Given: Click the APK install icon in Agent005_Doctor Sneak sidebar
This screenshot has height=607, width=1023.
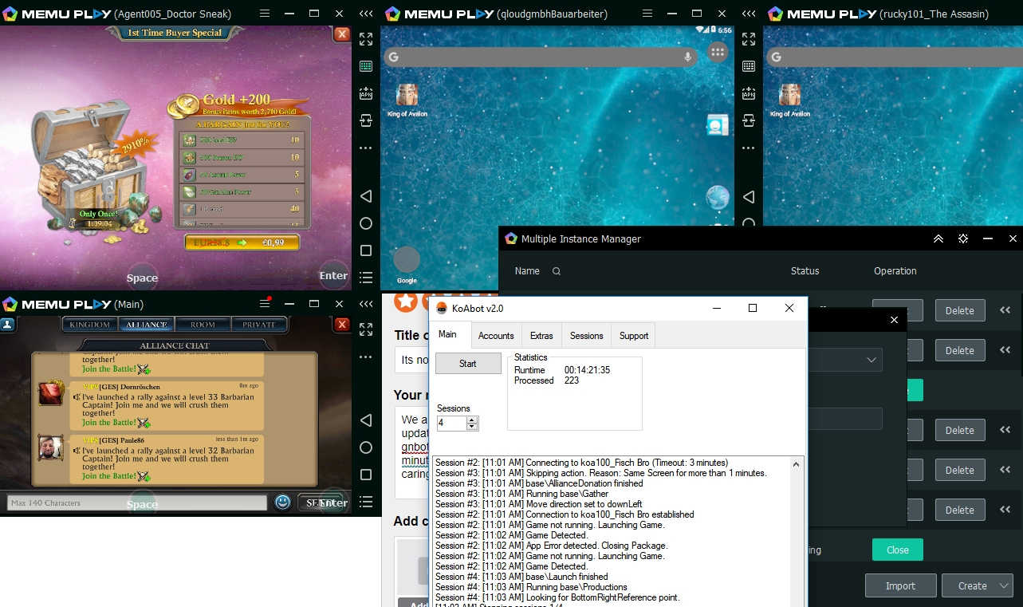Looking at the screenshot, I should (366, 93).
